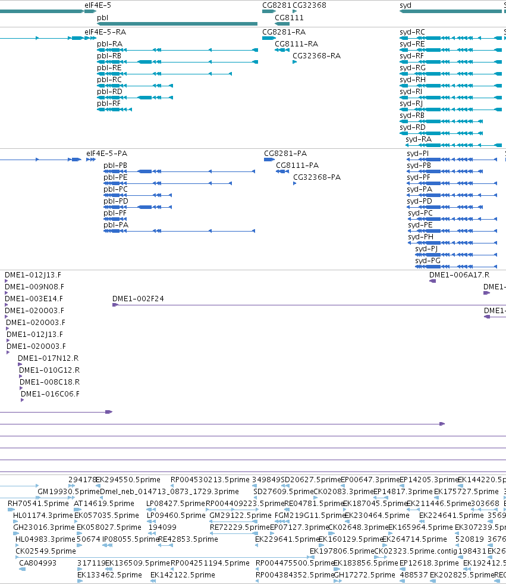
Task: Click EST RH70541.5prime
Action: [11, 510]
